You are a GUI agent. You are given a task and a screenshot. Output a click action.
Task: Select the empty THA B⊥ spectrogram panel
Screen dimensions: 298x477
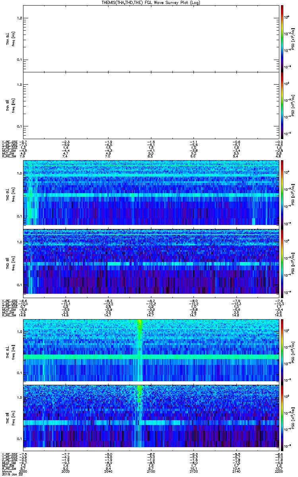point(151,39)
